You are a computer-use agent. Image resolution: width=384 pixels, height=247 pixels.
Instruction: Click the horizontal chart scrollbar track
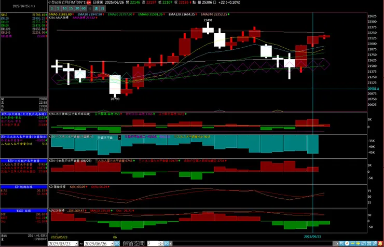254,243
